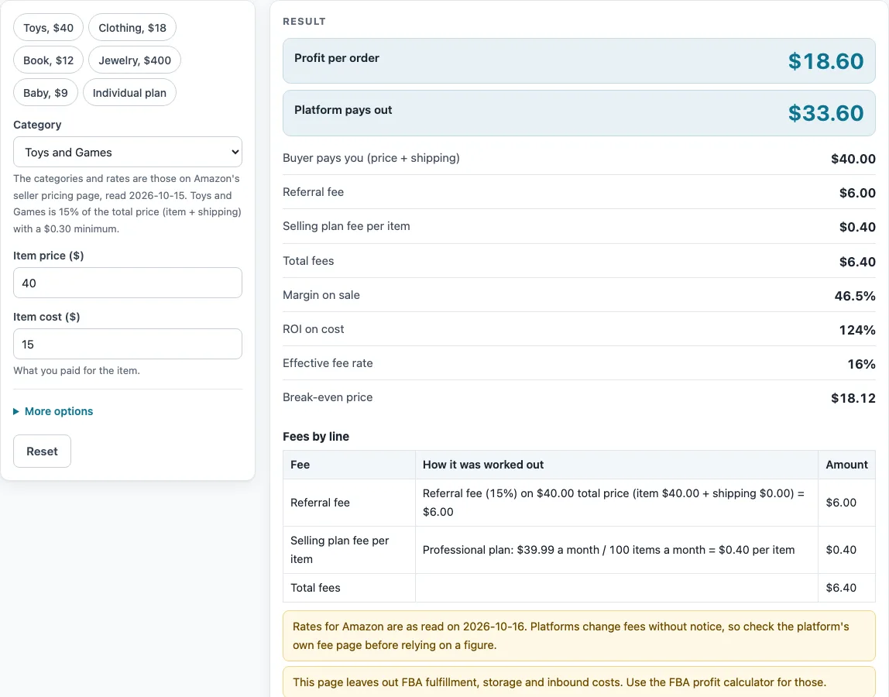889x697 pixels.
Task: Expand the More options section
Action: click(x=53, y=411)
